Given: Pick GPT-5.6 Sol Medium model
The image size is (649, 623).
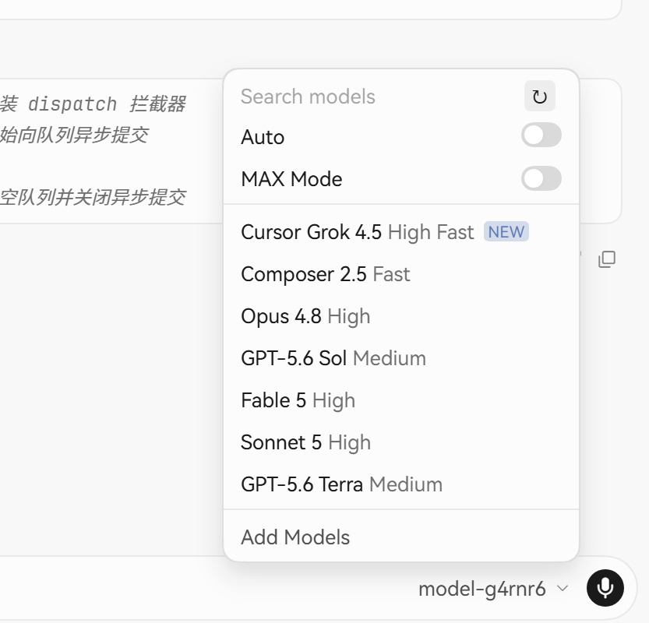Looking at the screenshot, I should point(400,358).
